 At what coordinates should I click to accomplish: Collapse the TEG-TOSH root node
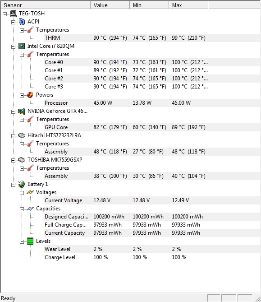(x=5, y=14)
